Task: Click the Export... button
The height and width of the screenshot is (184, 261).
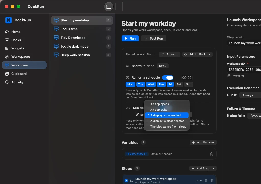Action: (x=170, y=54)
